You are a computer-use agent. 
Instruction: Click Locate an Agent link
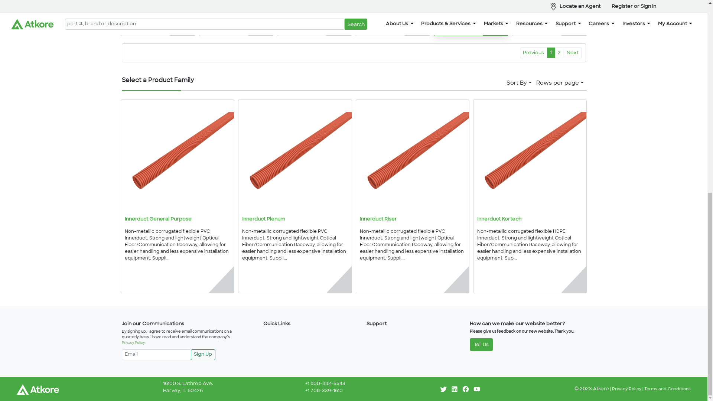tap(580, 6)
